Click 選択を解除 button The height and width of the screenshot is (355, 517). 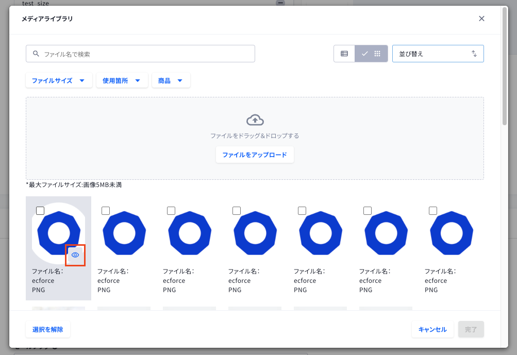pyautogui.click(x=48, y=329)
